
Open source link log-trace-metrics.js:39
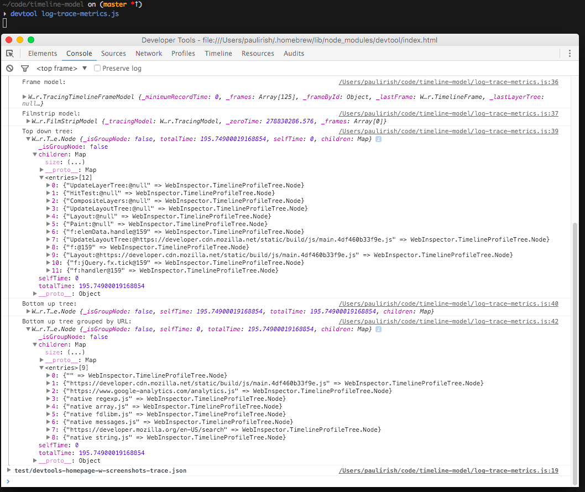(448, 132)
